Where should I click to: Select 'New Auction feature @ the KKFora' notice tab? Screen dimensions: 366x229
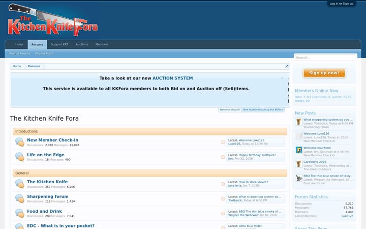pyautogui.click(x=263, y=109)
